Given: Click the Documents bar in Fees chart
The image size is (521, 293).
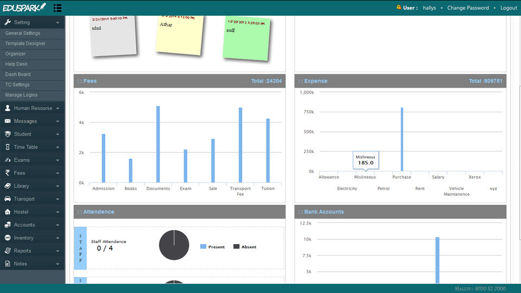Looking at the screenshot, I should tap(158, 144).
